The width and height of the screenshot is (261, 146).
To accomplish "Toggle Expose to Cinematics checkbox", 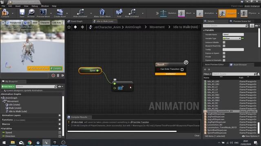I will click(224, 60).
